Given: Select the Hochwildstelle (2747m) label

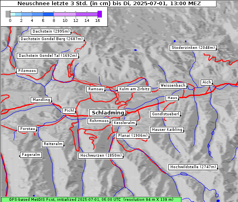Looking at the screenshot, I should click(193, 167).
